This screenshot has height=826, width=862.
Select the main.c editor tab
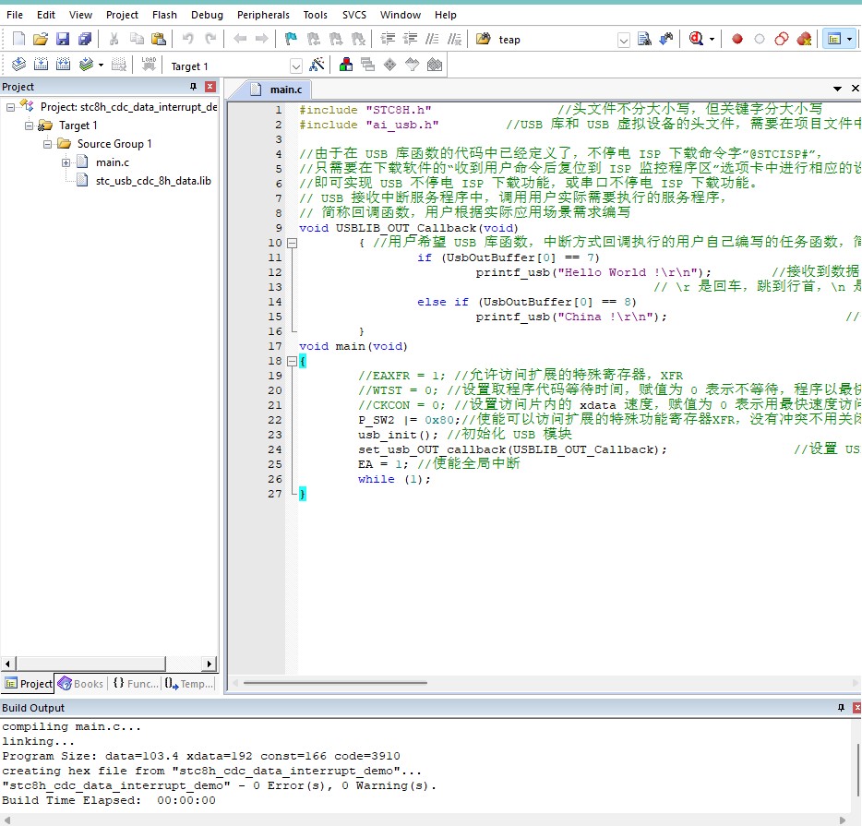[279, 90]
